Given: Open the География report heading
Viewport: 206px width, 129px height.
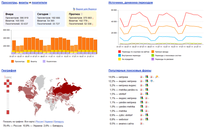Looking at the screenshot, I should (9, 70).
